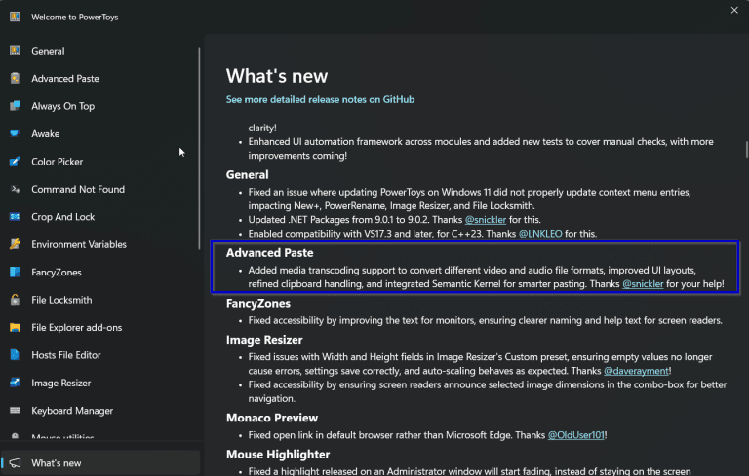749x476 pixels.
Task: Click the "Advanced Paste" heading in release notes
Action: pyautogui.click(x=269, y=253)
